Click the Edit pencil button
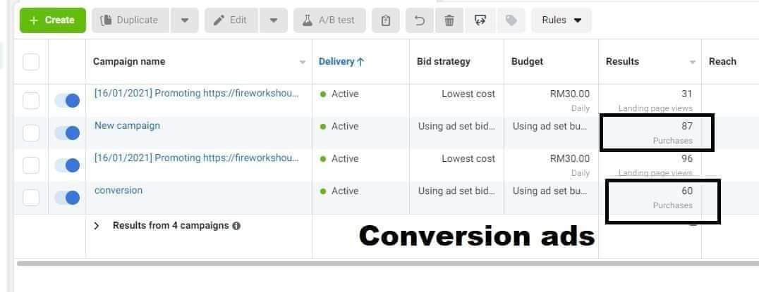 pos(231,20)
